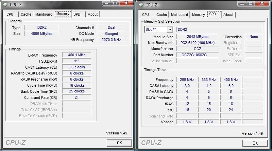
Task: Switch to the CPU tab in the left window
Action: click(10, 14)
